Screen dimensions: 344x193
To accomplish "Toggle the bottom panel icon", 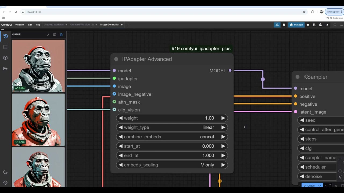I will [335, 25].
